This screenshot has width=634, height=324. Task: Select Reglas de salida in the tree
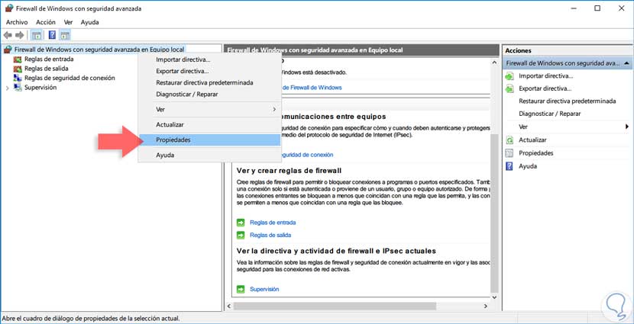pos(46,69)
